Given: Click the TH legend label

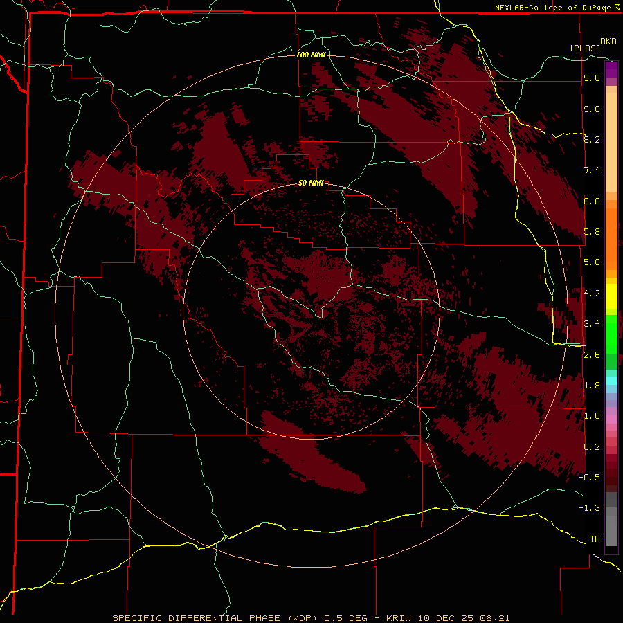Looking at the screenshot, I should pos(595,539).
